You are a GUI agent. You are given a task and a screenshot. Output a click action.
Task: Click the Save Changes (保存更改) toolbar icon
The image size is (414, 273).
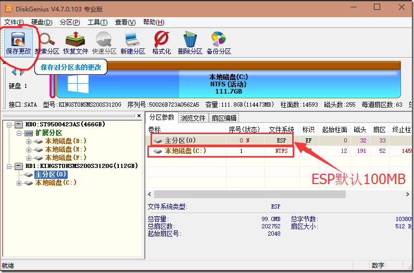coord(18,43)
